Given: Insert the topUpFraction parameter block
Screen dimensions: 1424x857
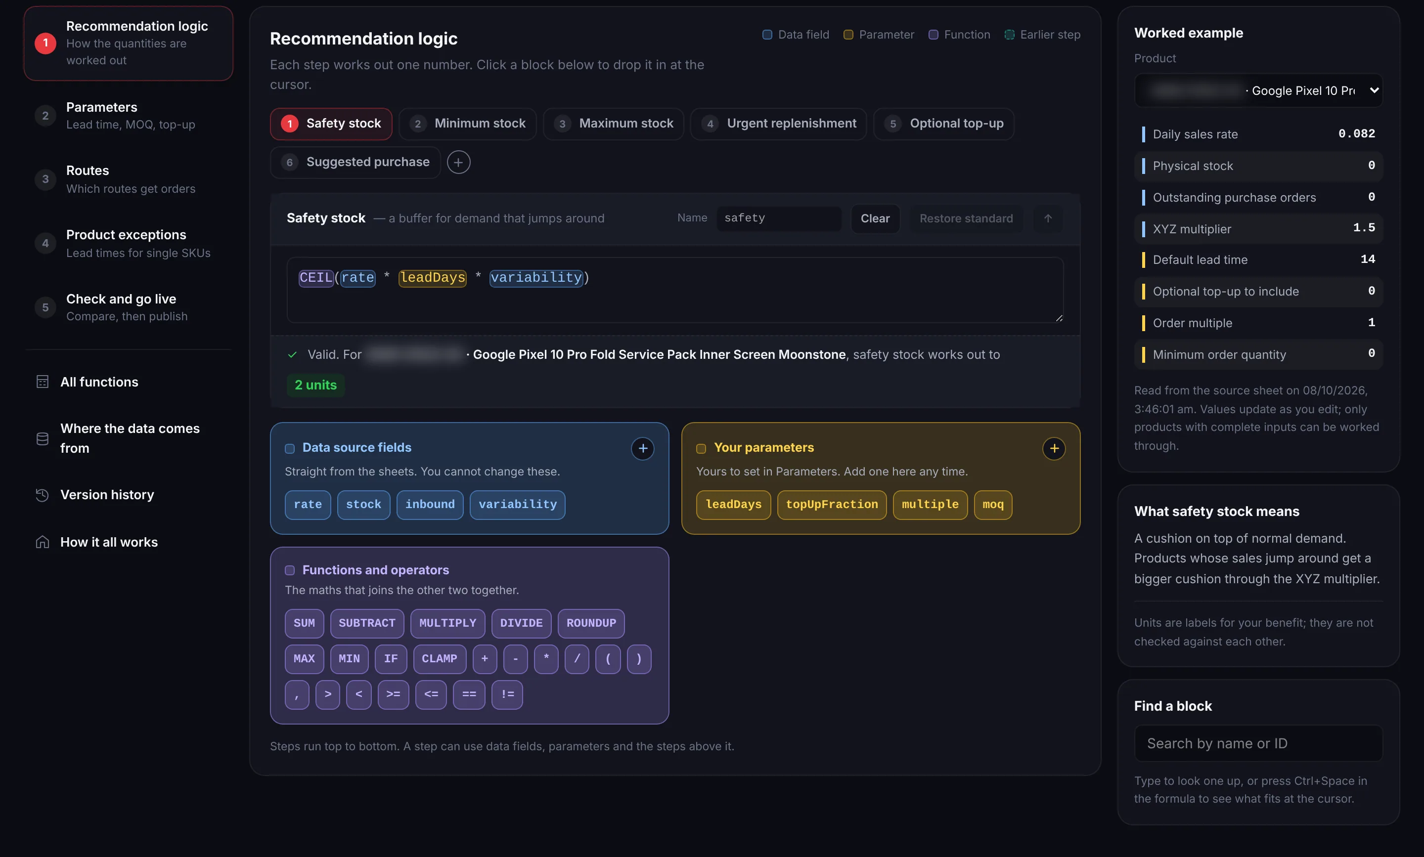Looking at the screenshot, I should pyautogui.click(x=832, y=505).
